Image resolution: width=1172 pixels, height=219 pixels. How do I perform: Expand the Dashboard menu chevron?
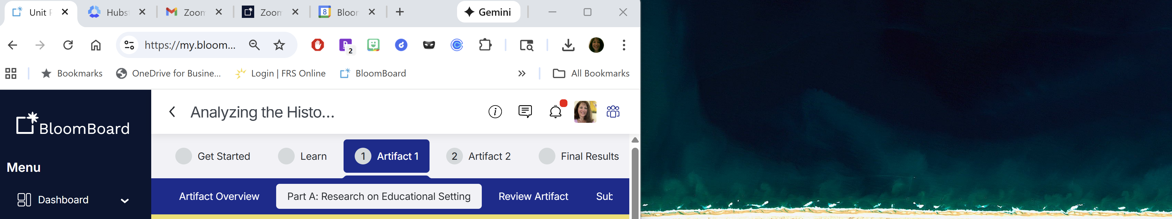click(x=125, y=200)
